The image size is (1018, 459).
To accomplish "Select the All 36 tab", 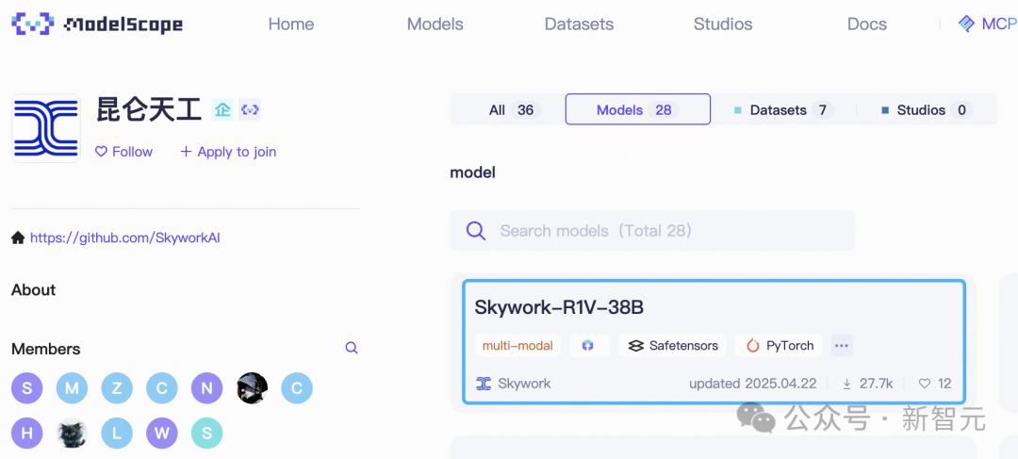I will (x=510, y=109).
